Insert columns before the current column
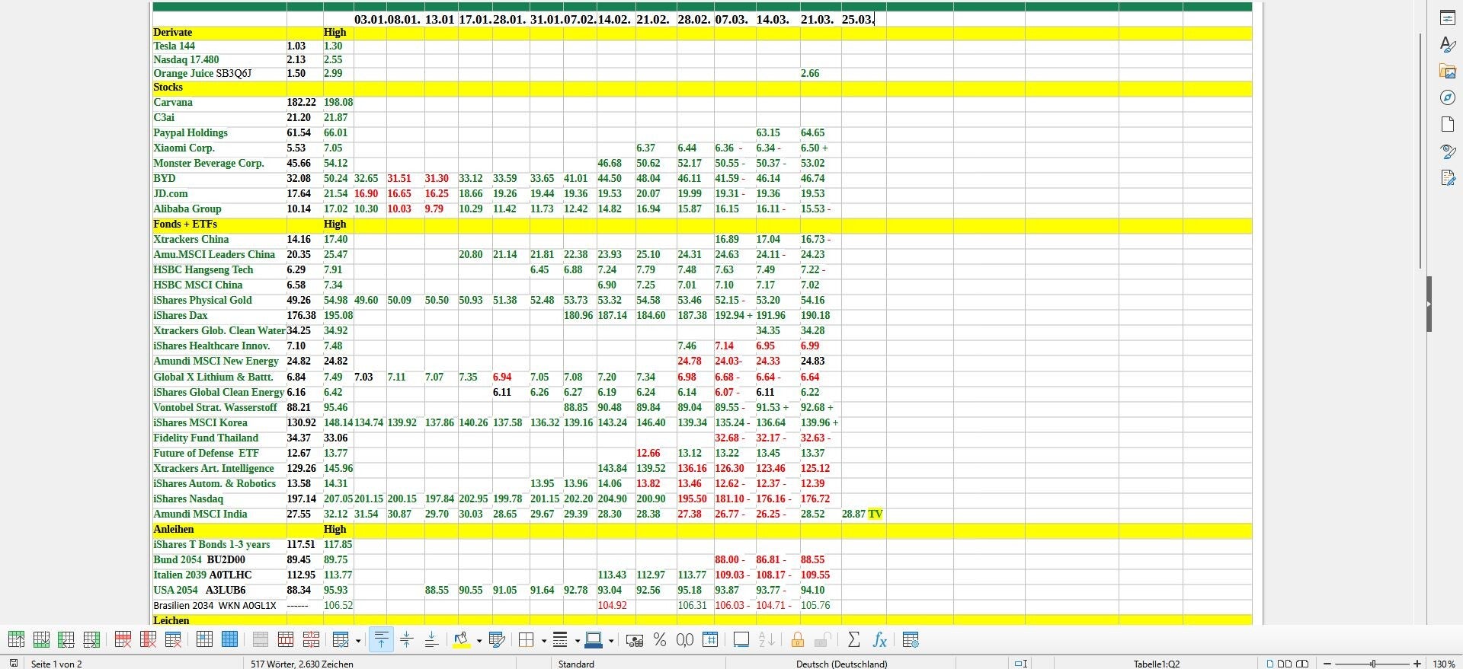The height and width of the screenshot is (669, 1463). 66,640
